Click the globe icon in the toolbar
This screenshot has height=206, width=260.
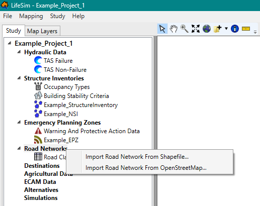pyautogui.click(x=207, y=29)
